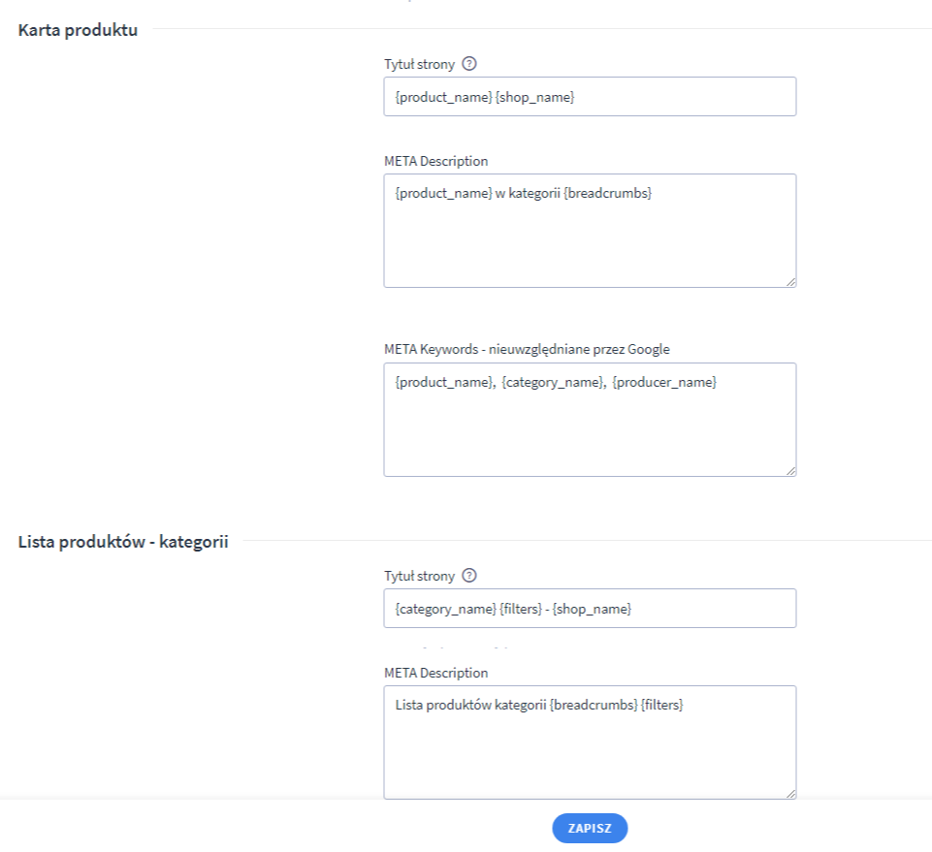Save changes with the ZAPISZ button
The image size is (932, 852).
point(590,828)
